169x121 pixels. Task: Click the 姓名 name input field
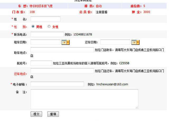(x=45, y=19)
